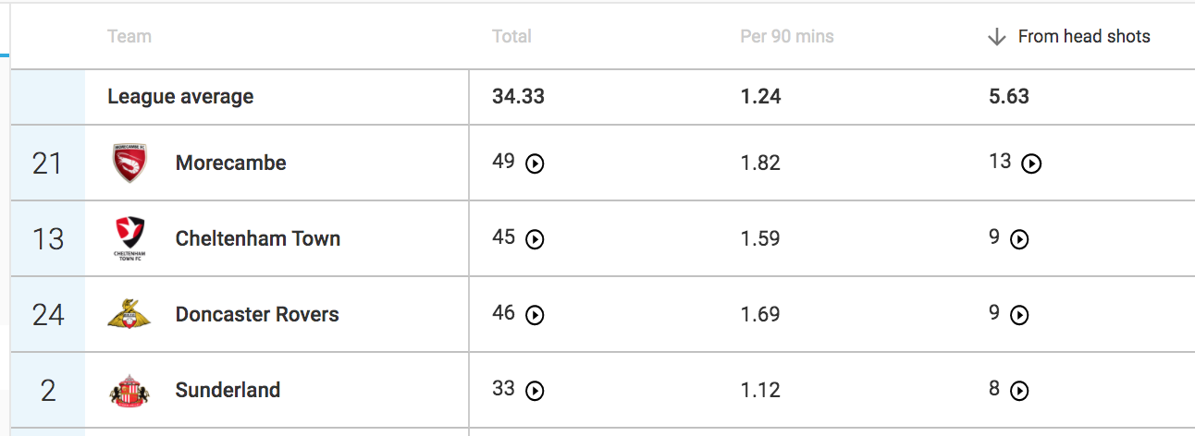This screenshot has width=1195, height=436.
Task: Play video of Morecambe's 13 head shots
Action: [1031, 163]
